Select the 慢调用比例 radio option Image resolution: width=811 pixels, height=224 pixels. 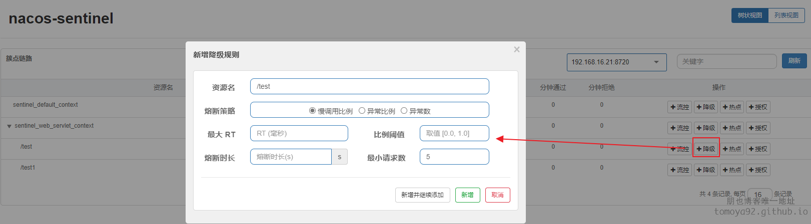pos(312,111)
